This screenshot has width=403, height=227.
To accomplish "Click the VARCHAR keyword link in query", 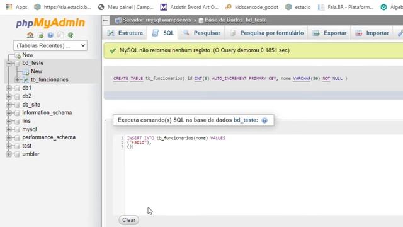I will point(302,78).
